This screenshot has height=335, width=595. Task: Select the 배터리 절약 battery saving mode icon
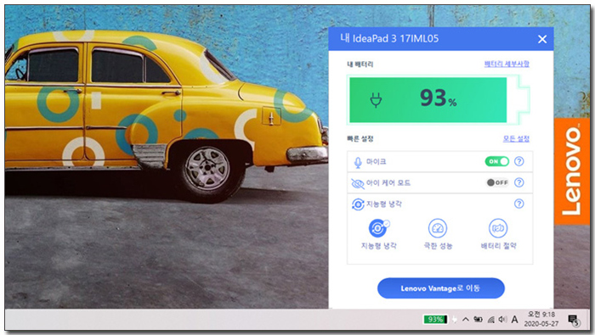point(498,228)
